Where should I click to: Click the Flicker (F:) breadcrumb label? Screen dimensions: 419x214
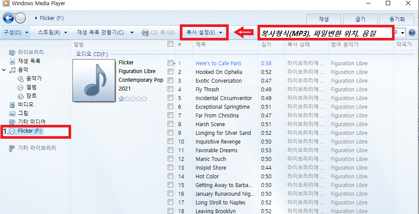click(x=52, y=18)
